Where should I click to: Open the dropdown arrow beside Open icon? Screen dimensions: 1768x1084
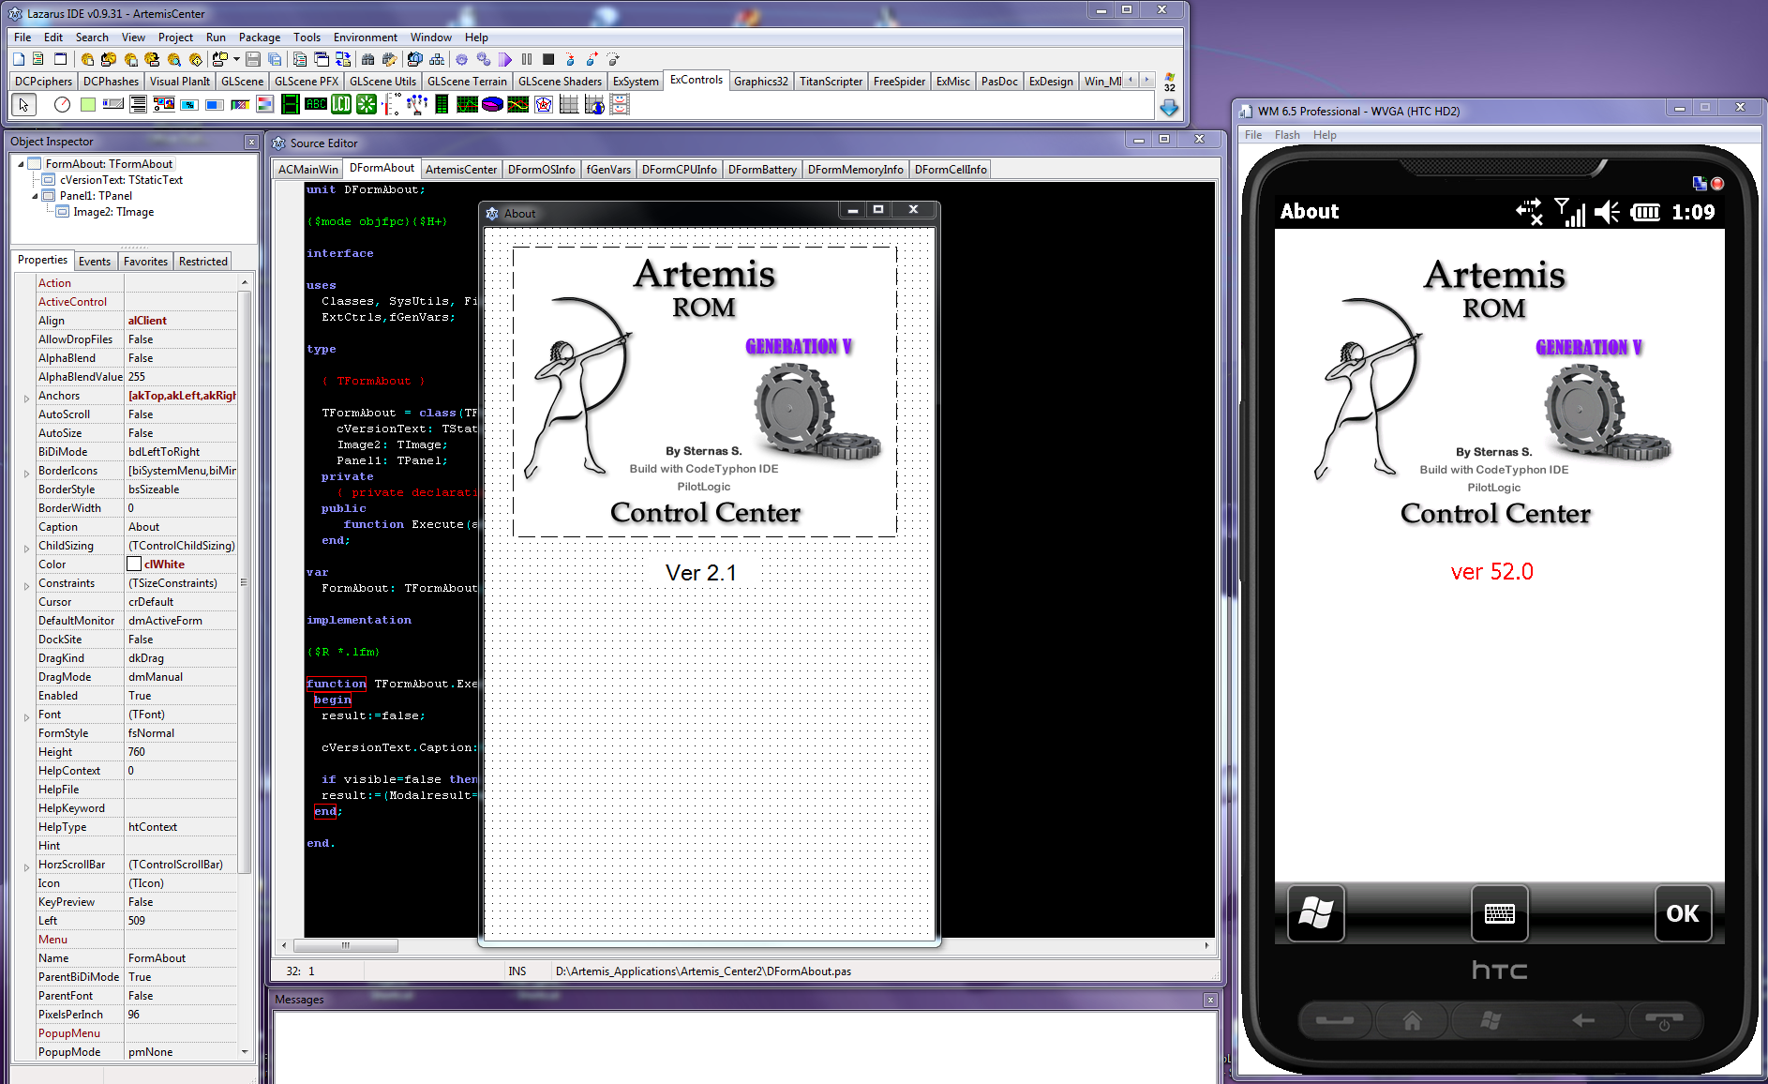(236, 59)
